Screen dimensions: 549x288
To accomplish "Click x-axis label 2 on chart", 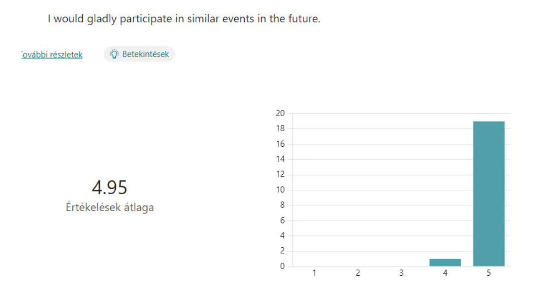I will coord(358,273).
